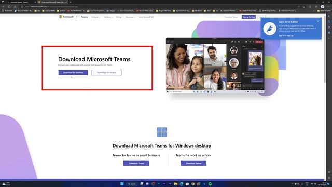Open the weather widget on taskbar

point(6,184)
